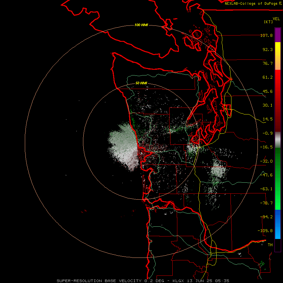
Task: Click the yellow segment of color bar
Action: click(x=278, y=56)
